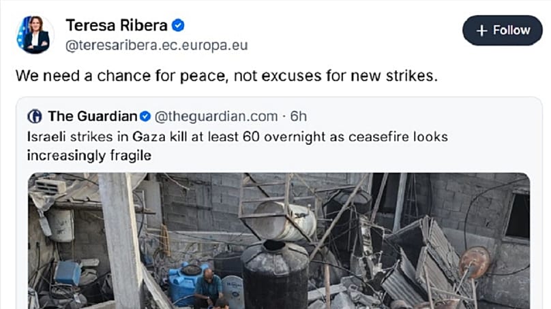Image resolution: width=551 pixels, height=309 pixels.
Task: Click the plus icon inside Follow
Action: (x=481, y=31)
